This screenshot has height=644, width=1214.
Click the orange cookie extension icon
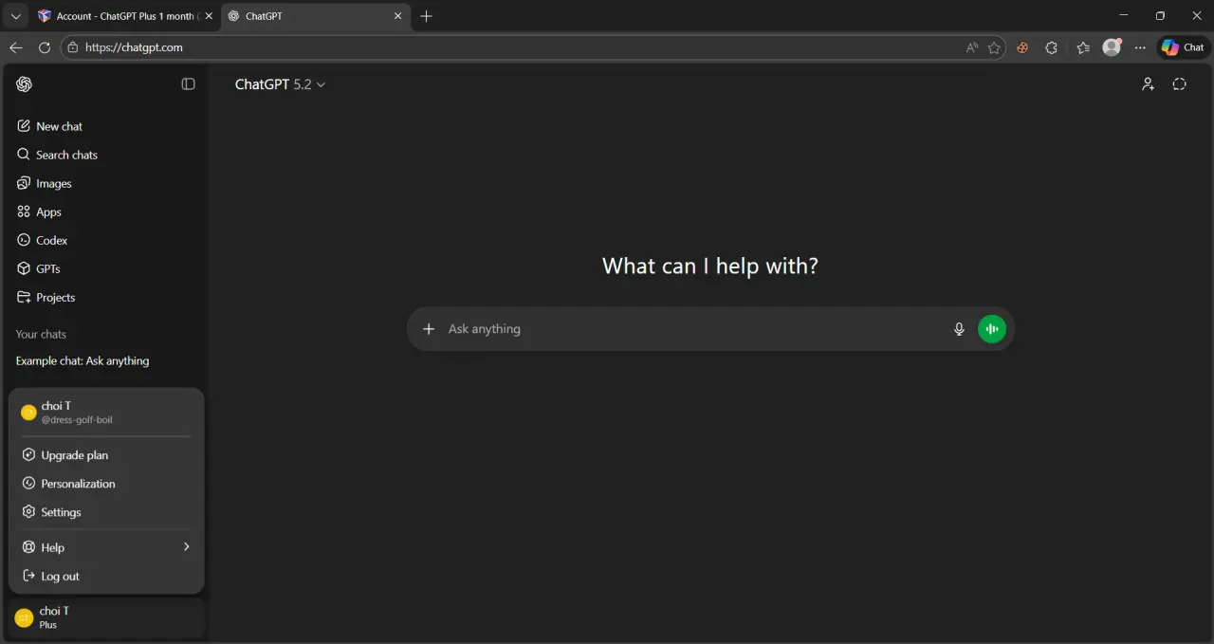[x=1022, y=47]
